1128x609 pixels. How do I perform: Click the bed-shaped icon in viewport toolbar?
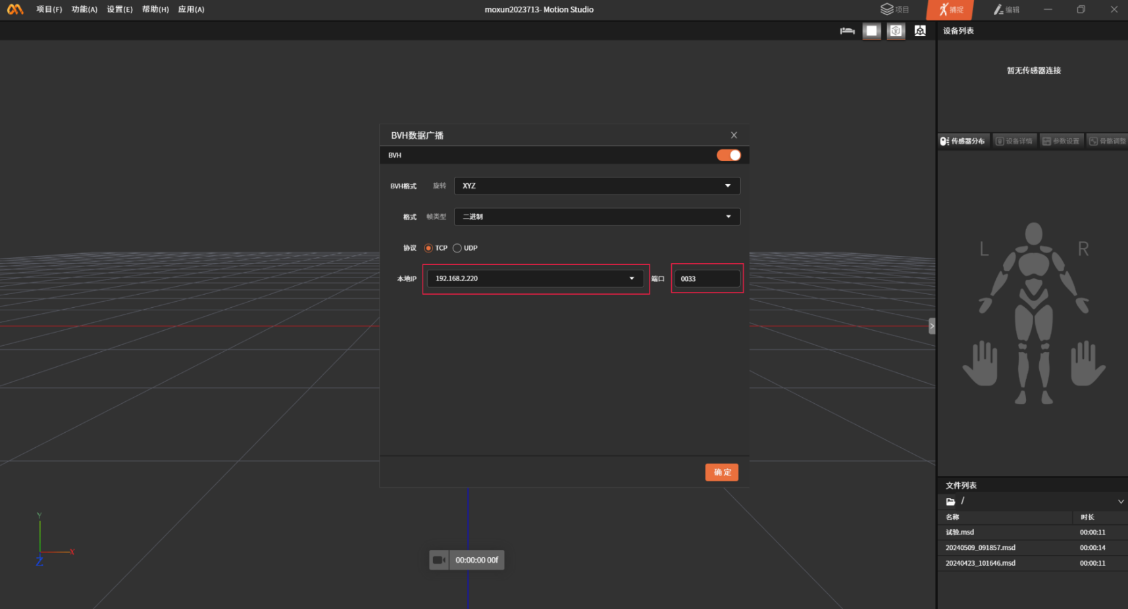click(847, 31)
